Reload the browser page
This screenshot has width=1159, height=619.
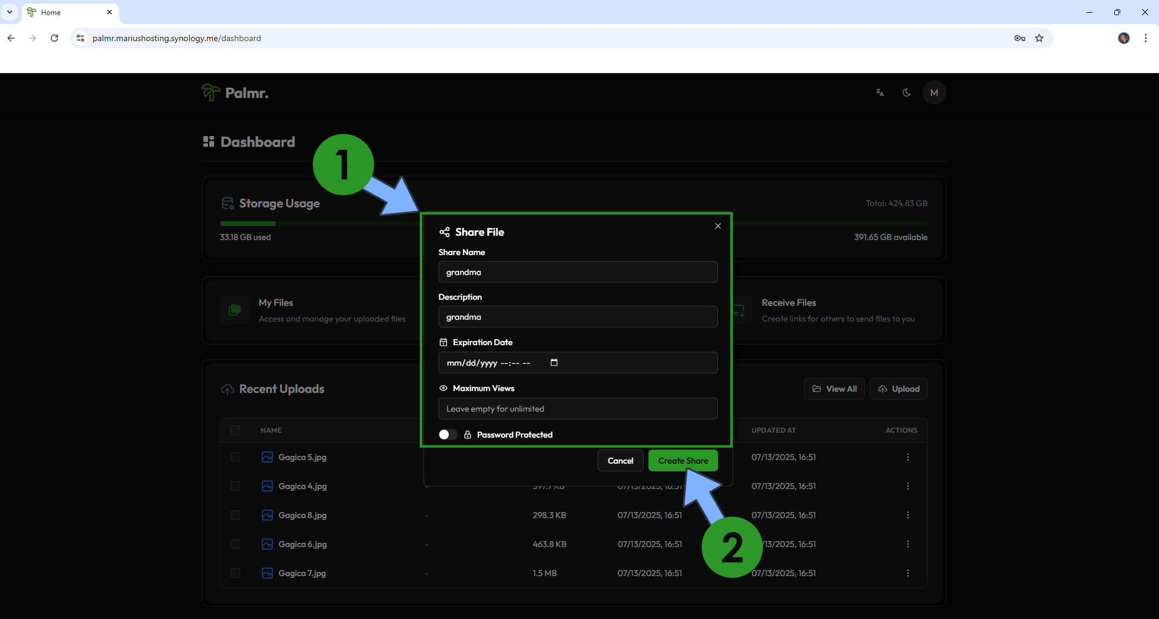pos(54,38)
